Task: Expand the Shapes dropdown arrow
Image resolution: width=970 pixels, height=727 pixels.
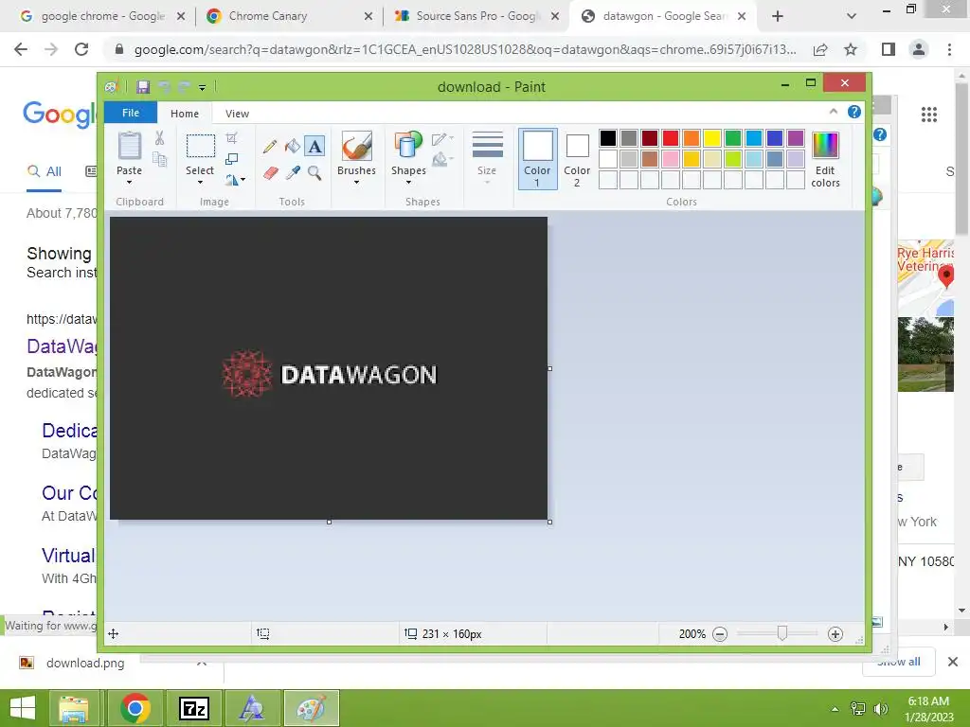Action: (x=408, y=183)
